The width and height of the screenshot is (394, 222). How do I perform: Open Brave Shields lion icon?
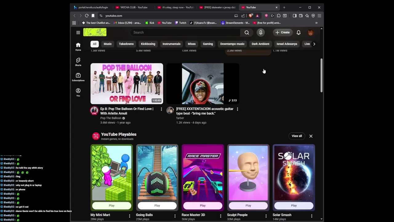tap(251, 16)
